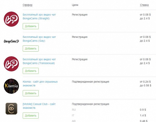Add the Casual Club offer with Добавить
Image resolution: width=156 pixels, height=122 pixels.
click(x=31, y=115)
